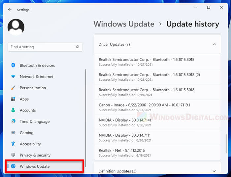
Task: Select Realtek Bluetooth 1.6.1015.3018 (2) entry
Action: tap(157, 77)
